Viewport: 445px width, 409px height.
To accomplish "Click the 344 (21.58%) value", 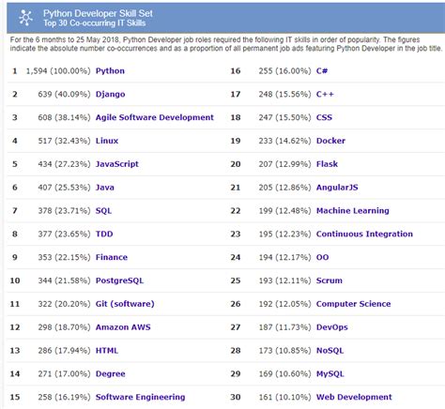I will click(x=64, y=280).
